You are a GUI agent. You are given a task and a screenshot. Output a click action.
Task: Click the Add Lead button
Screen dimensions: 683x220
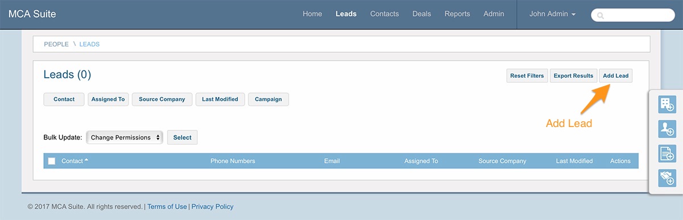(616, 76)
